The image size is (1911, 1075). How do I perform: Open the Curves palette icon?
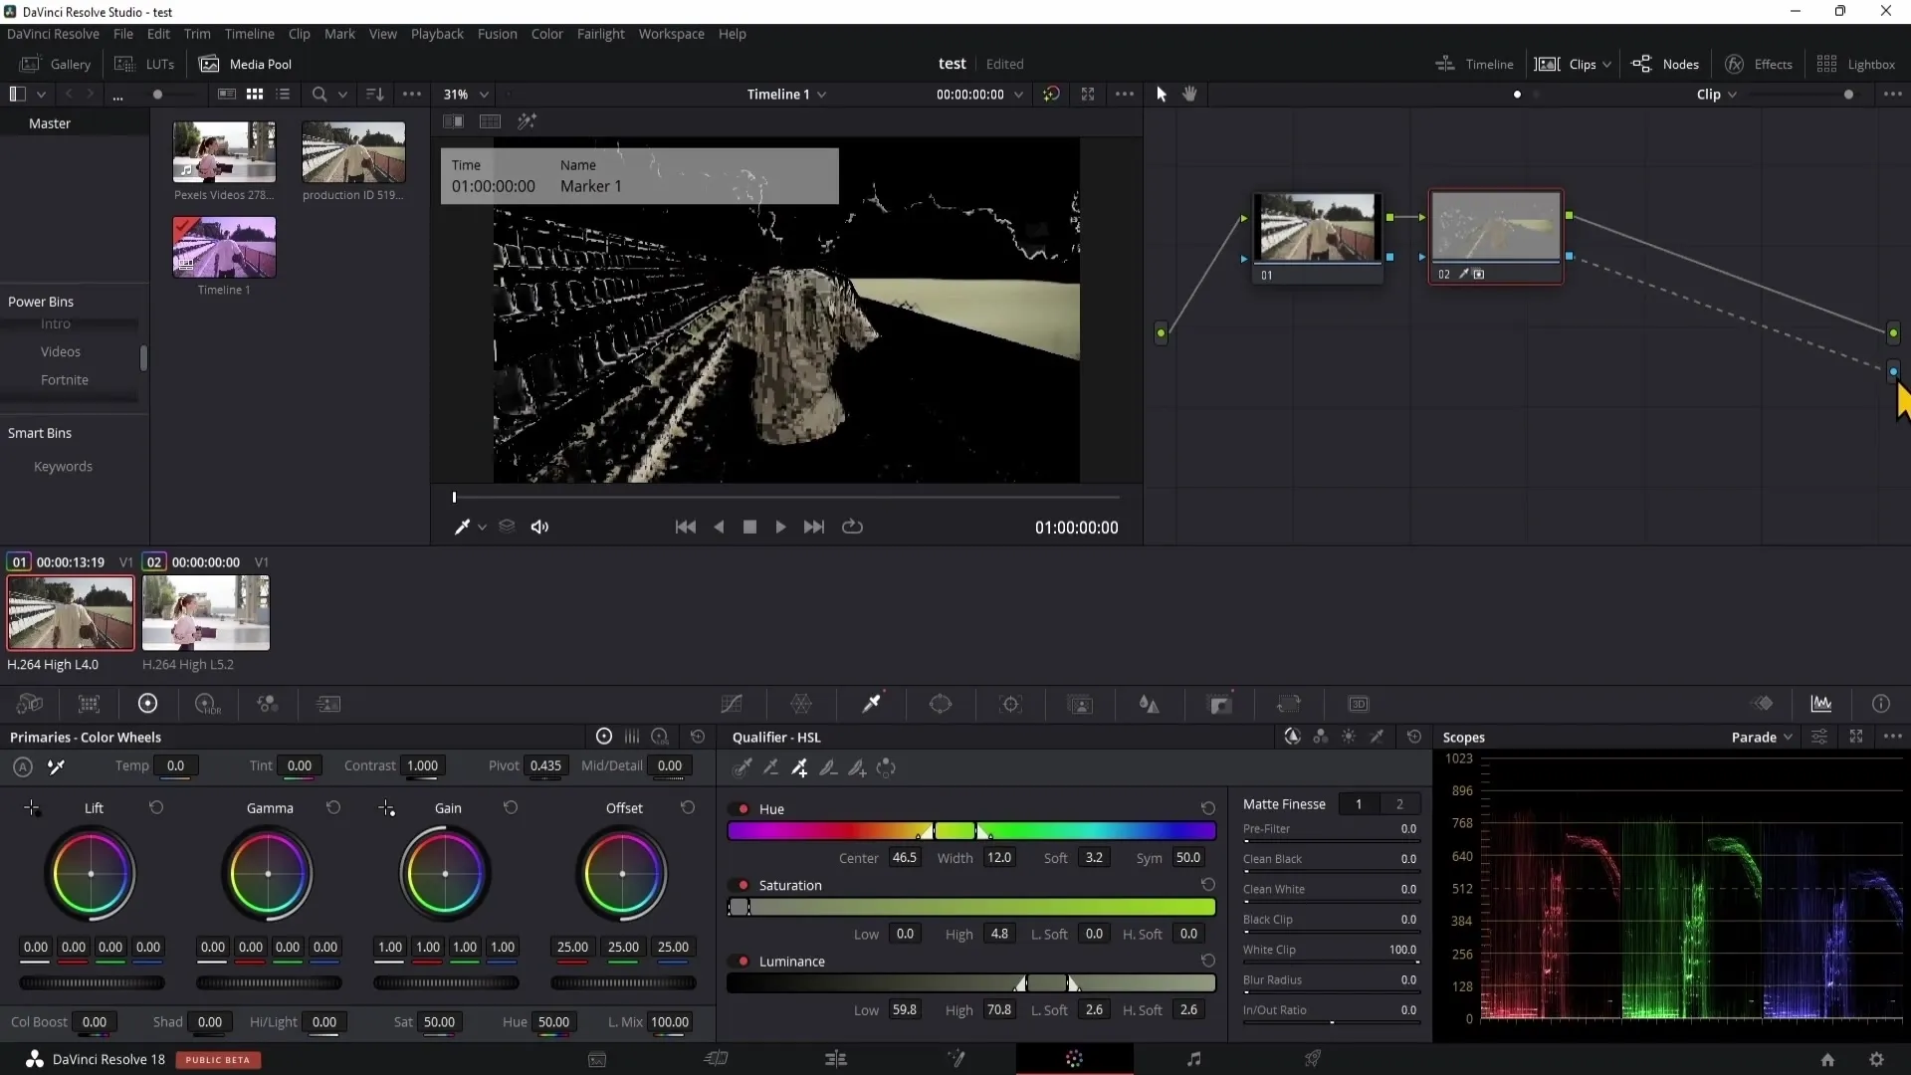732,704
